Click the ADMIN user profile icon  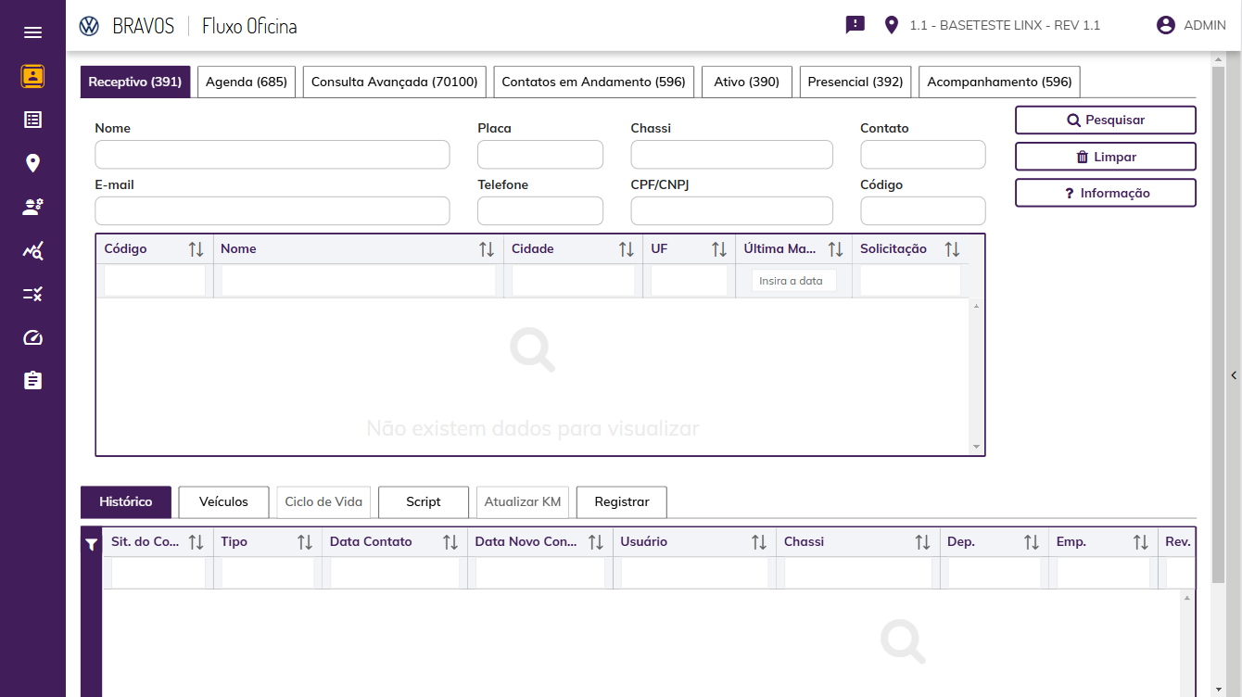(1165, 25)
